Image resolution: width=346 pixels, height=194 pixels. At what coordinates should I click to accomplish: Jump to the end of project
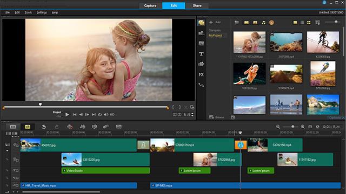(94, 115)
